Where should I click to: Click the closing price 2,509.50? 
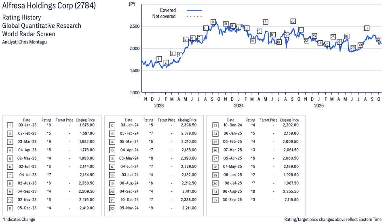click(x=87, y=191)
